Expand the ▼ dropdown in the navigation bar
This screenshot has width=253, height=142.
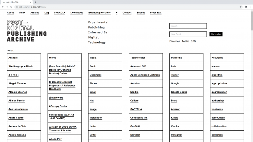116,13
